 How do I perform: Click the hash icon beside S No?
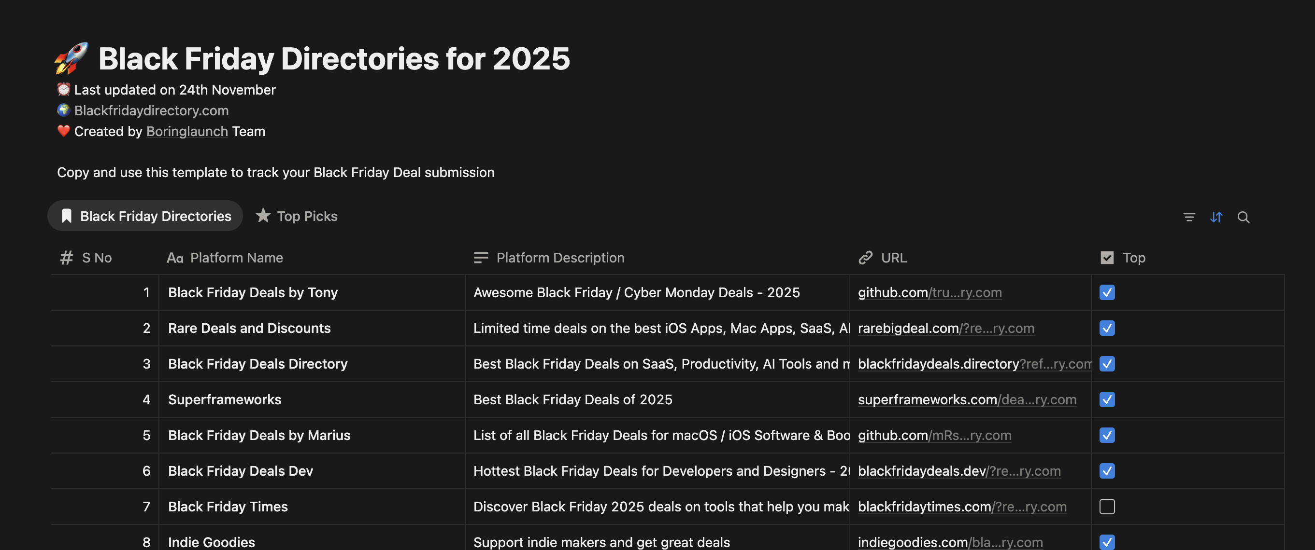[66, 258]
